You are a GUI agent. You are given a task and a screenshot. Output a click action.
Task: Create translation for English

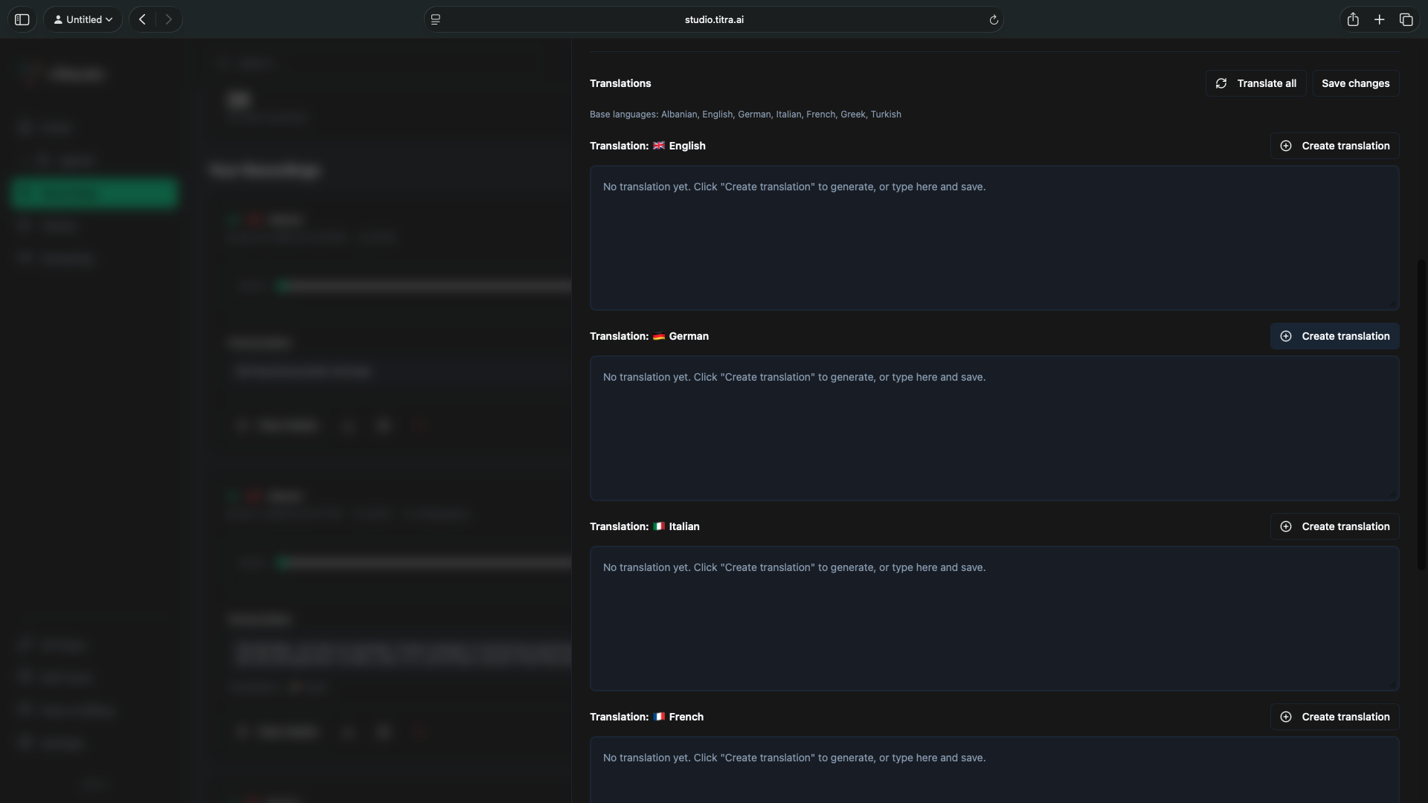pos(1334,146)
